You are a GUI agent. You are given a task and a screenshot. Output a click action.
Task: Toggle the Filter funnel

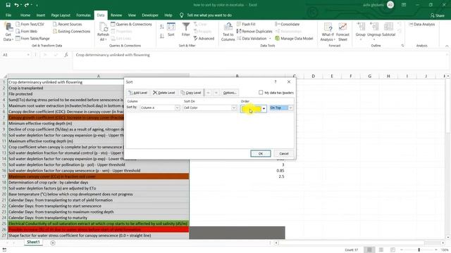186,30
